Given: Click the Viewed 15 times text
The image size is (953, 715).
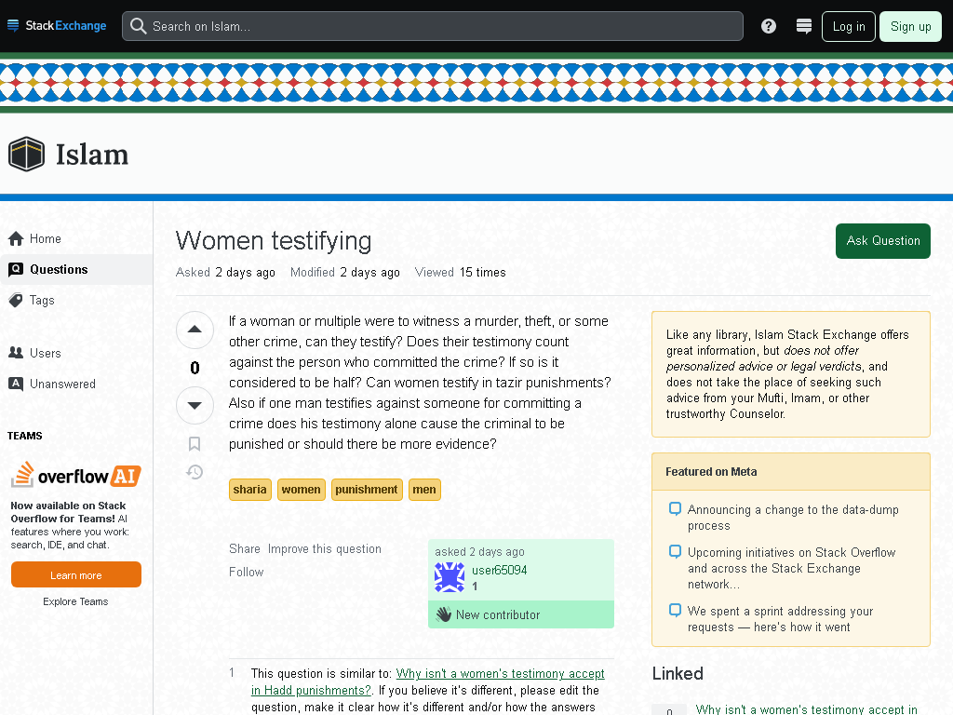Looking at the screenshot, I should [460, 273].
